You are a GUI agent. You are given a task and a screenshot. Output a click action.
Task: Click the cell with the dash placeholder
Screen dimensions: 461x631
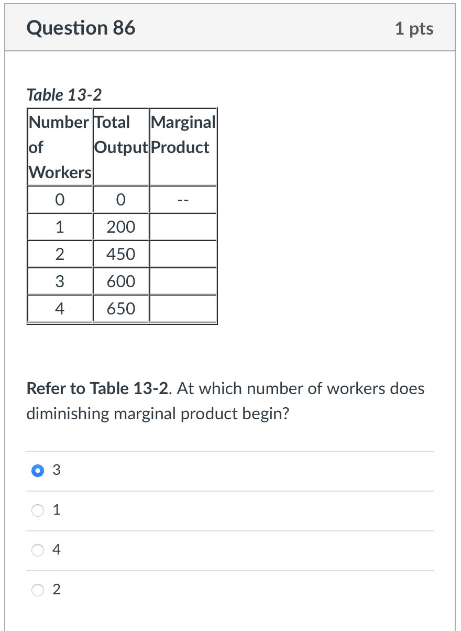pyautogui.click(x=182, y=199)
